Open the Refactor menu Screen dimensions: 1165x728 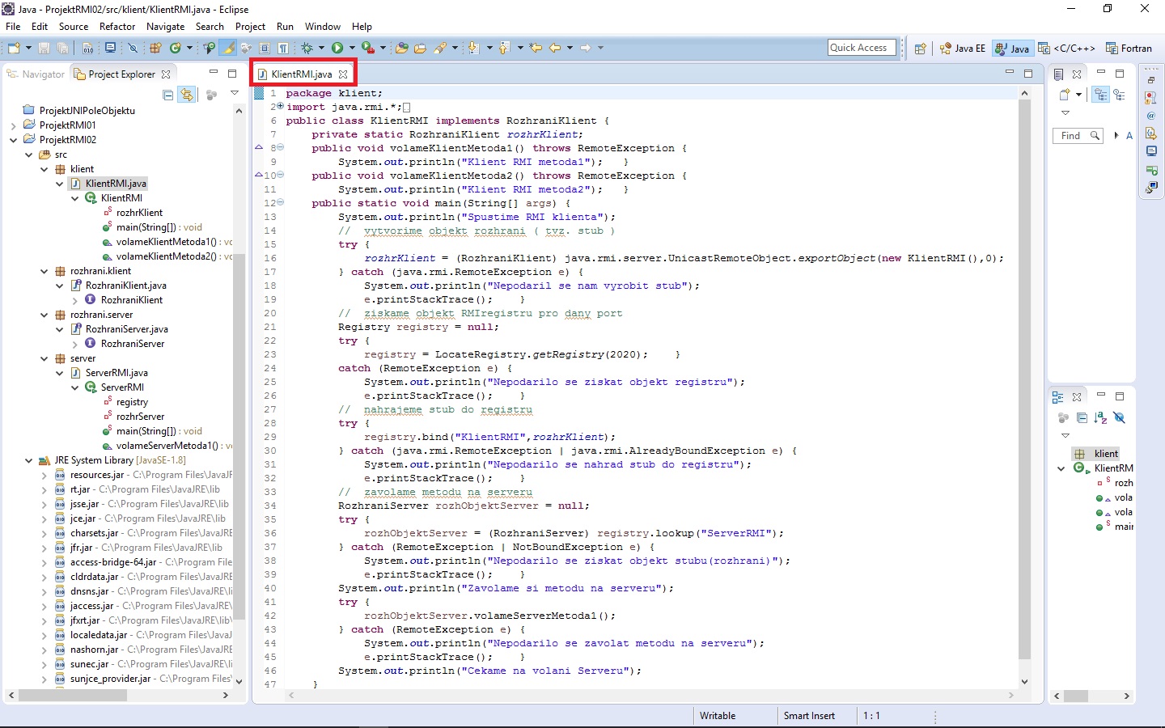[117, 27]
